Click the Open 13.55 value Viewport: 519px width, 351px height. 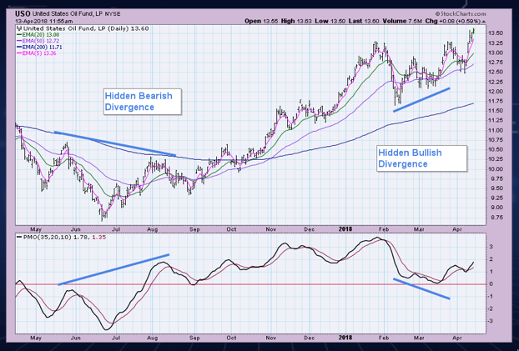pos(262,21)
